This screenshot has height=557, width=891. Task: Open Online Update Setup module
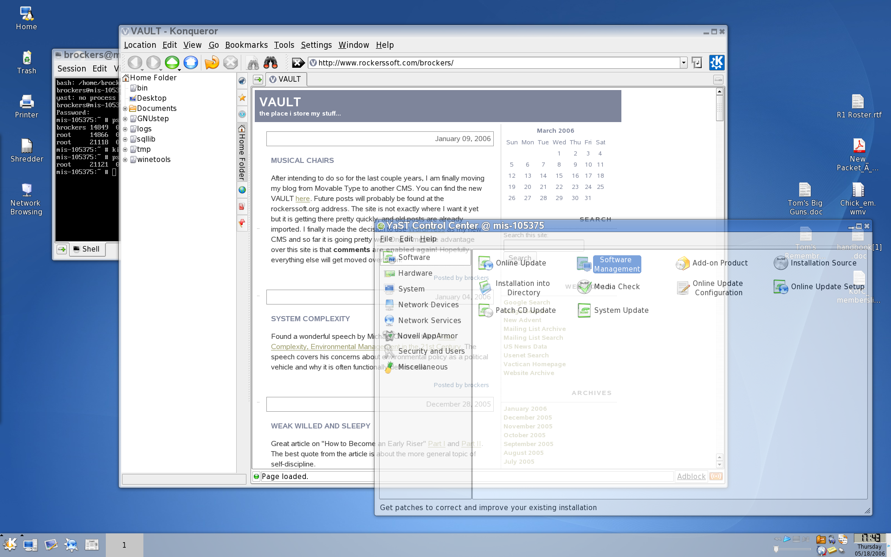[819, 286]
